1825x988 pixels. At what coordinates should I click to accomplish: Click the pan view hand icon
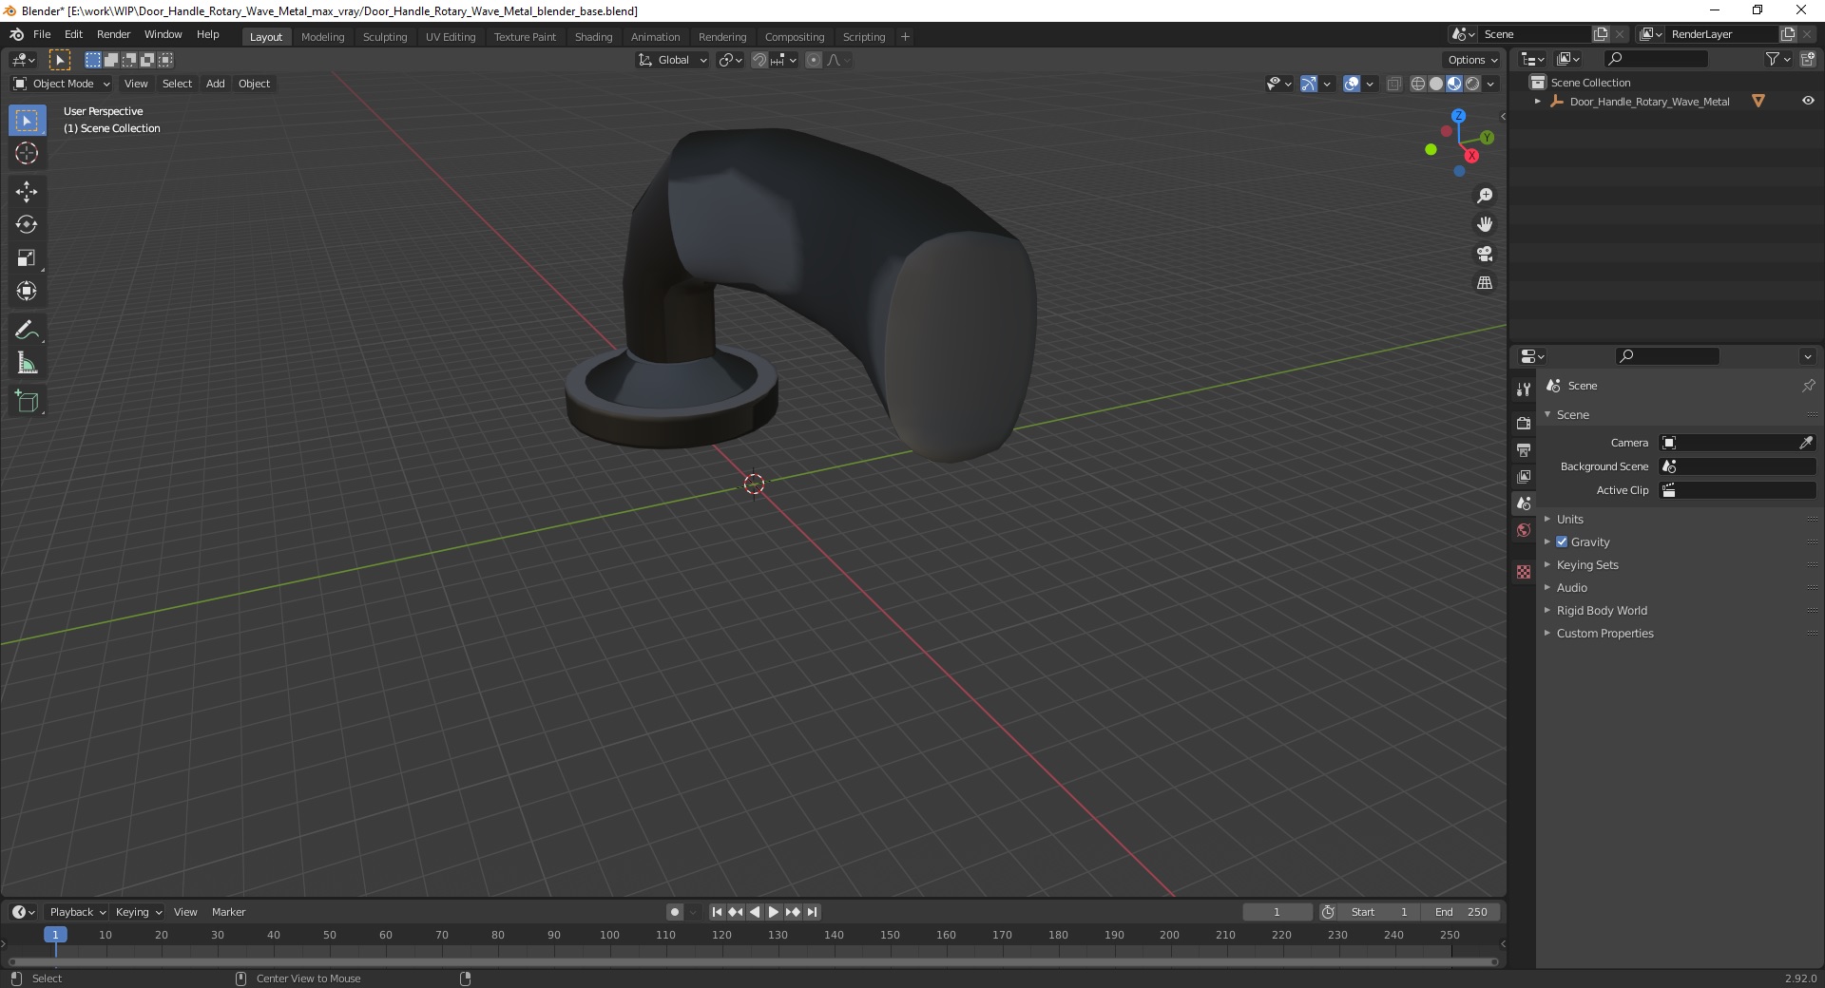point(1485,224)
